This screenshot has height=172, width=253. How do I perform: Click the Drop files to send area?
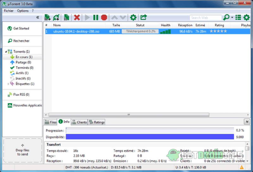tap(22, 150)
